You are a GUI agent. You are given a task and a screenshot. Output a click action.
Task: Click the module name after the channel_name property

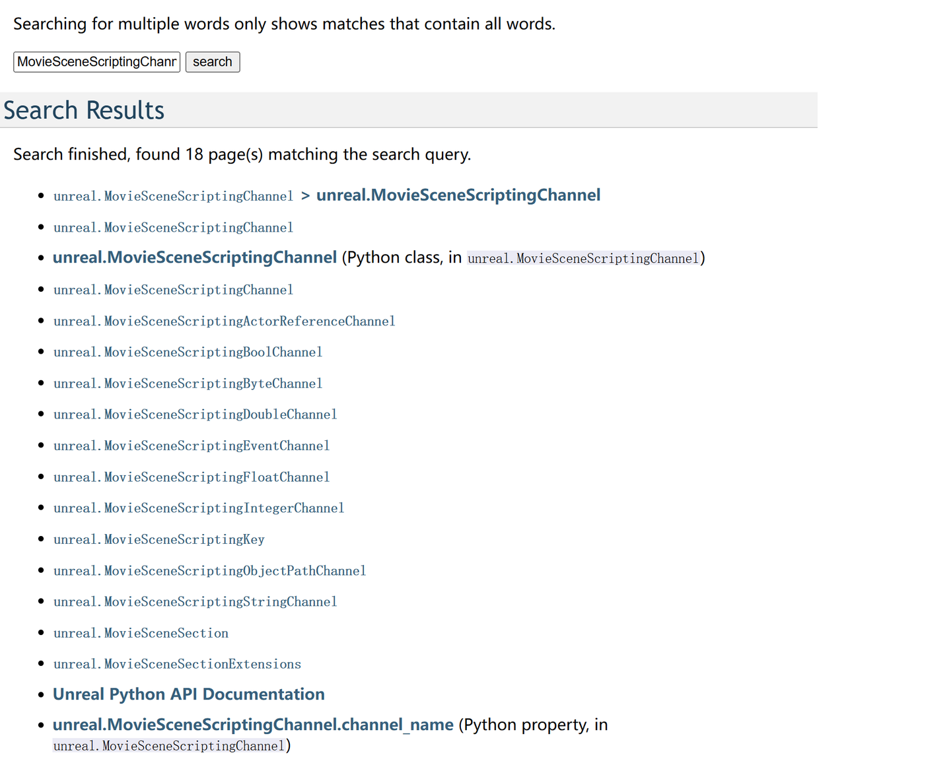(169, 746)
